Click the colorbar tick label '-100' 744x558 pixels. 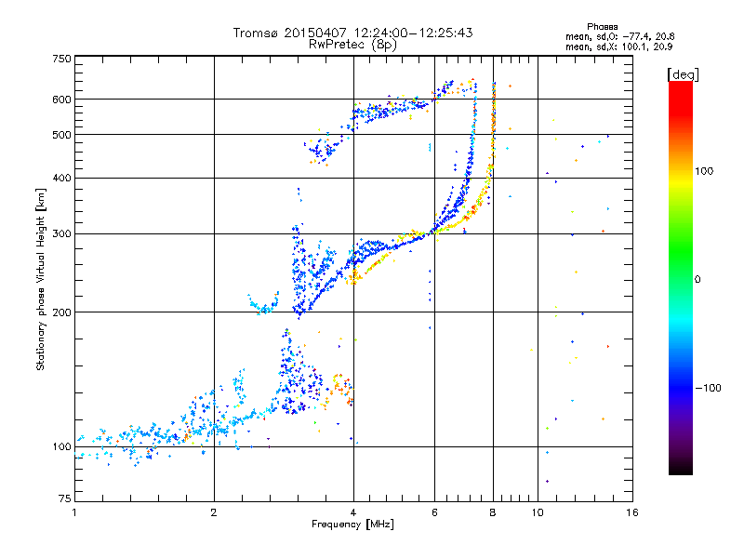tap(708, 388)
